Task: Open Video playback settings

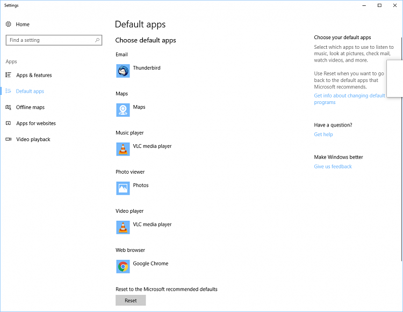Action: click(33, 140)
